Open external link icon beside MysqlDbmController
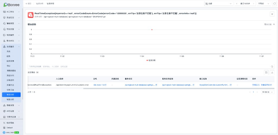Image resolution: width=278 pixels, height=135 pixels. 231,85
